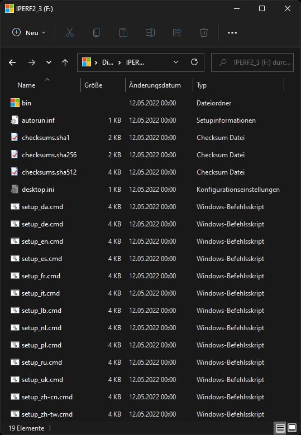Viewport: 301px width, 435px height.
Task: Click the setup_de.cmd script icon
Action: point(15,224)
